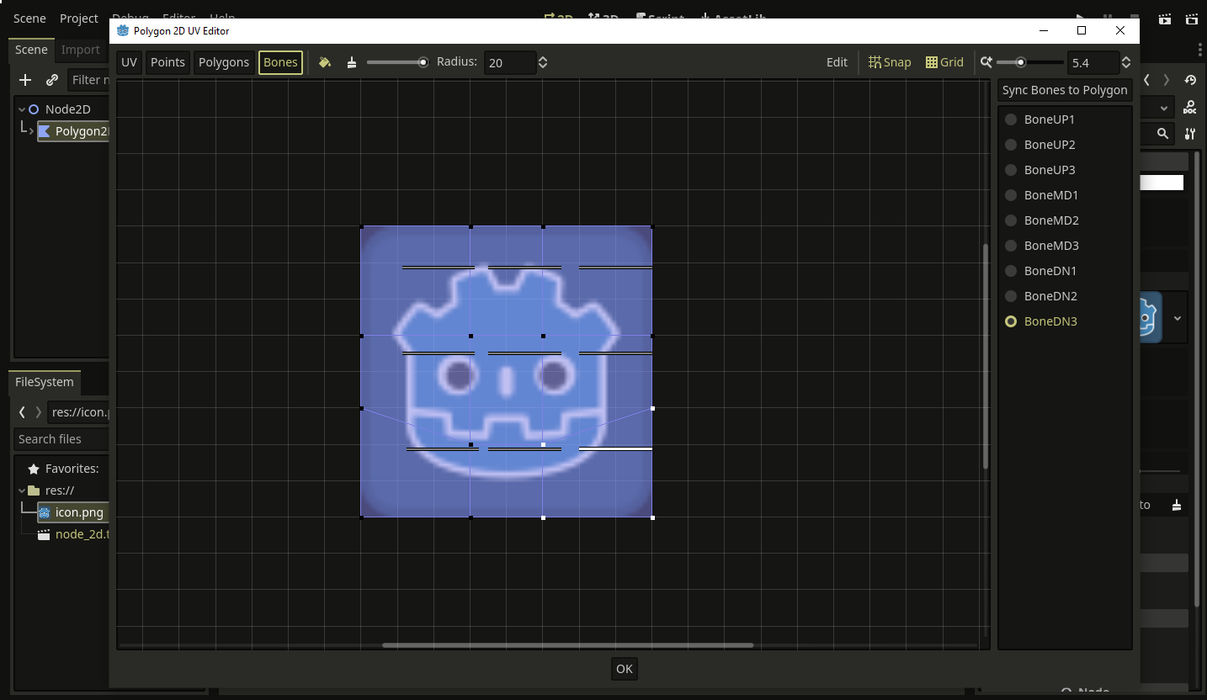Screen dimensions: 1207x700
Task: Switch to the Polygons mode button
Action: (223, 61)
